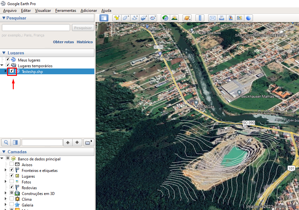Uncheck Fronteiras e etiquetas checkbox
299x210 pixels.
[x=12, y=170]
